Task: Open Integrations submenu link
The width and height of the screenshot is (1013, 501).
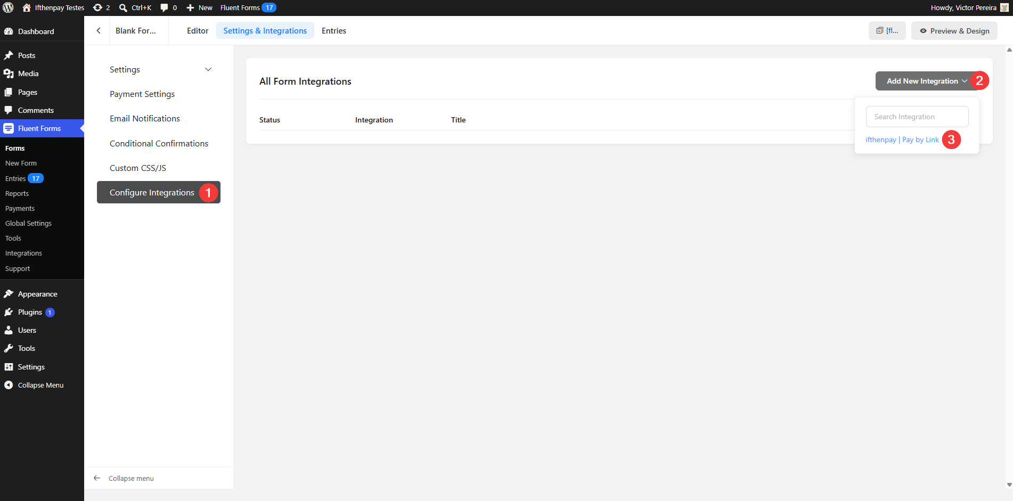Action: [x=23, y=253]
